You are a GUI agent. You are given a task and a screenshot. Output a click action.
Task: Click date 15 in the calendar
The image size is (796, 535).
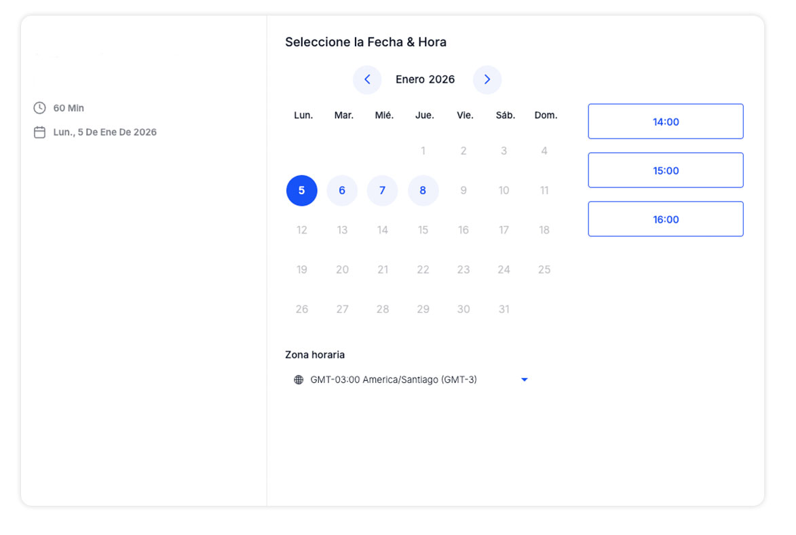point(423,230)
